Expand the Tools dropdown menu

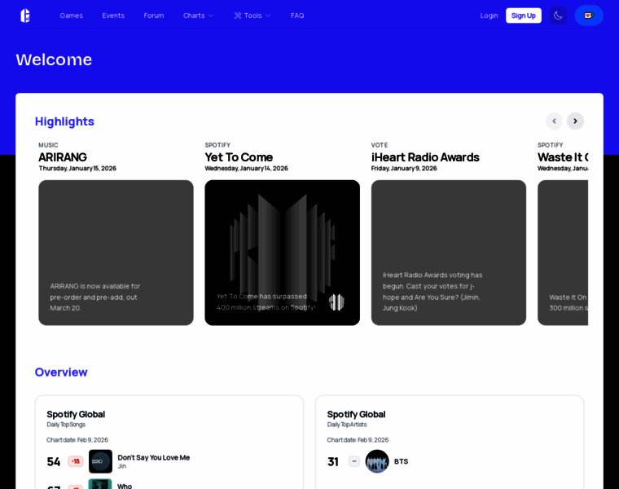tap(252, 15)
